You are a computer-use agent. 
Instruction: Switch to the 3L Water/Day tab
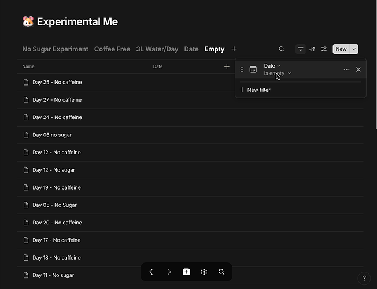click(157, 49)
